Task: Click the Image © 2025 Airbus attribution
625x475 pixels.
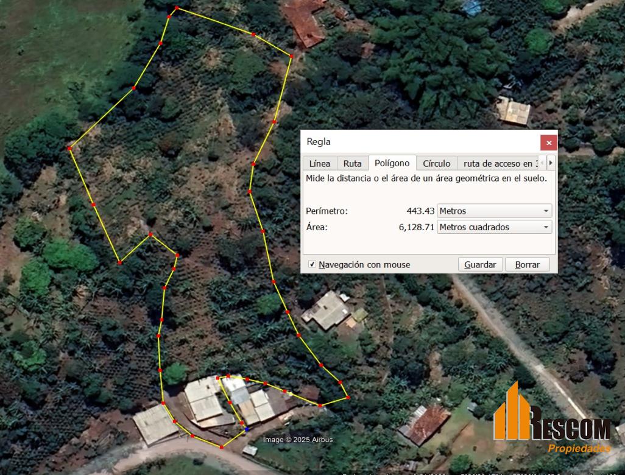Action: point(298,440)
